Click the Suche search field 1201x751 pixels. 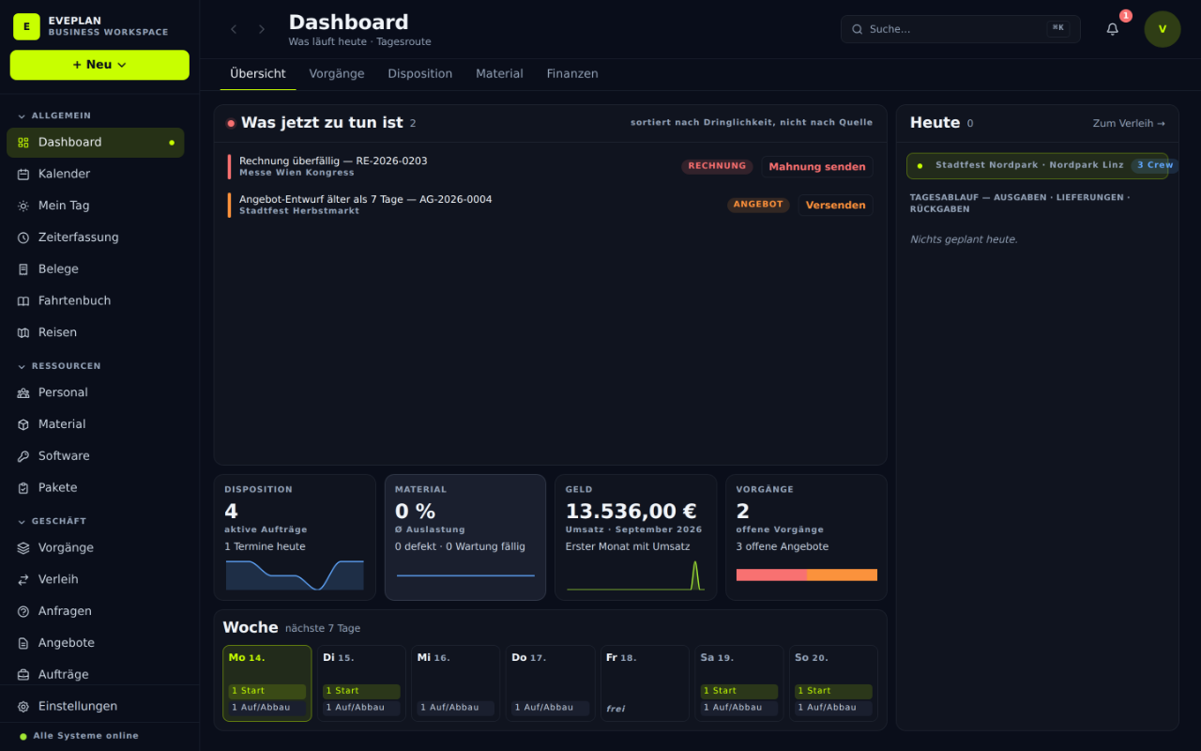coord(961,29)
